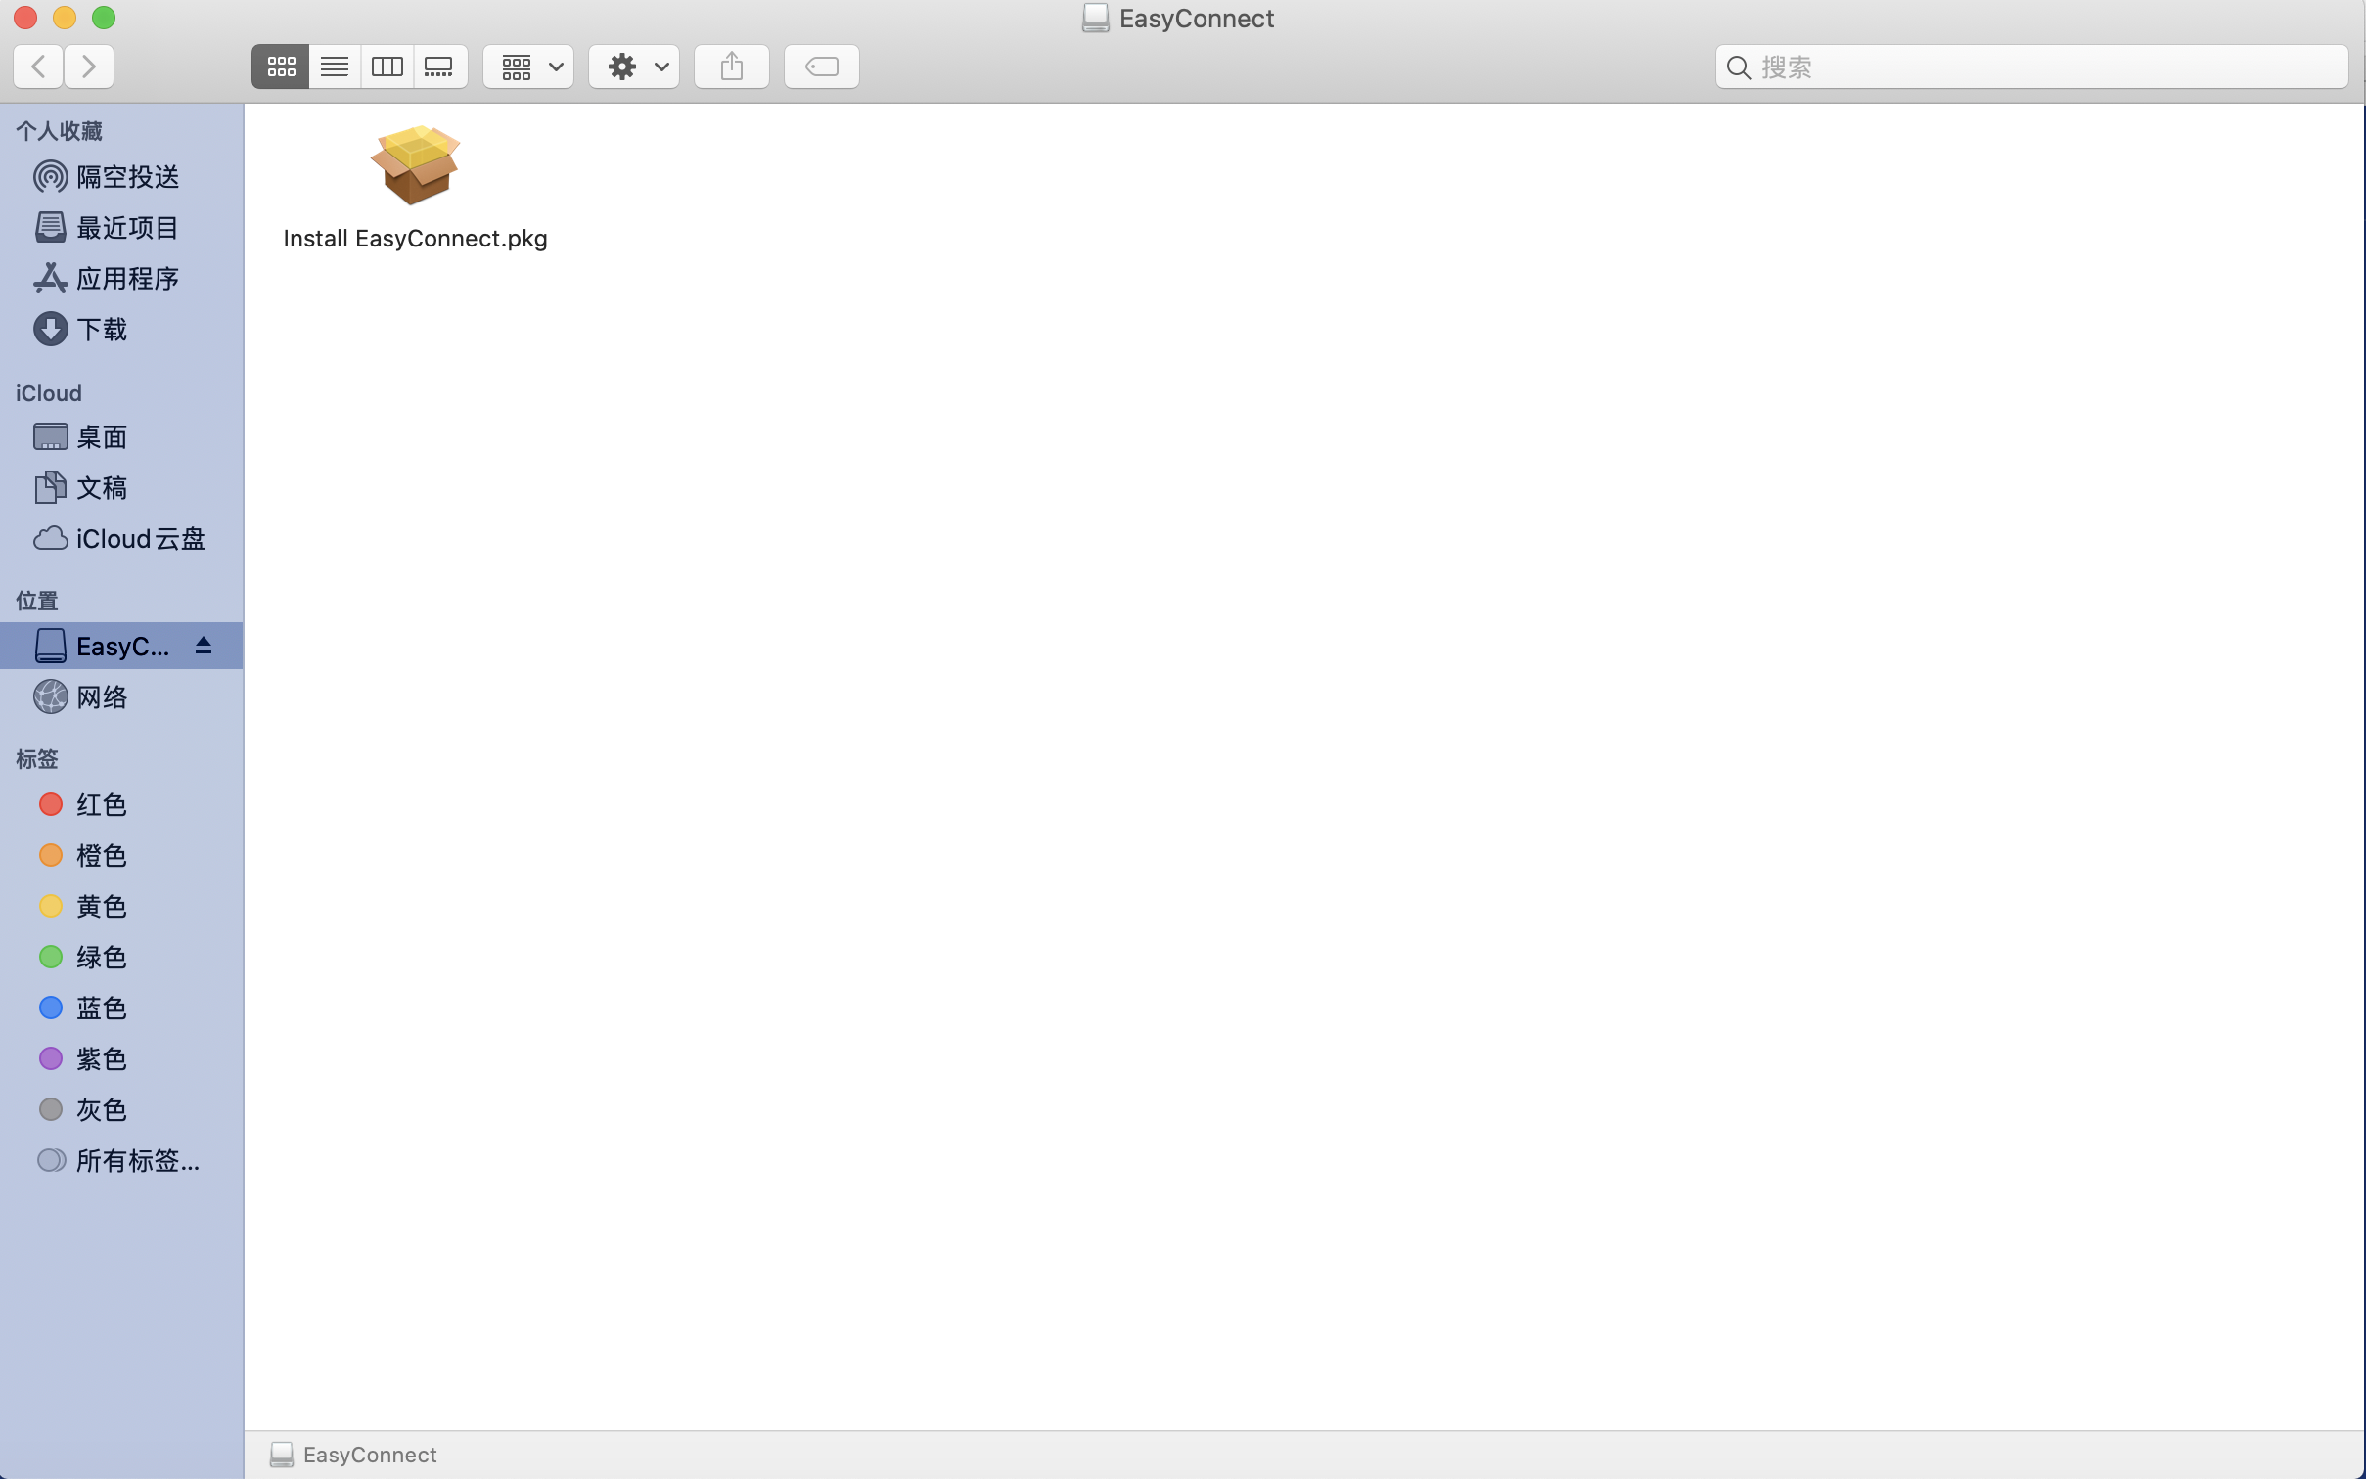Eject the EasyConnect disk in sidebar

point(204,646)
